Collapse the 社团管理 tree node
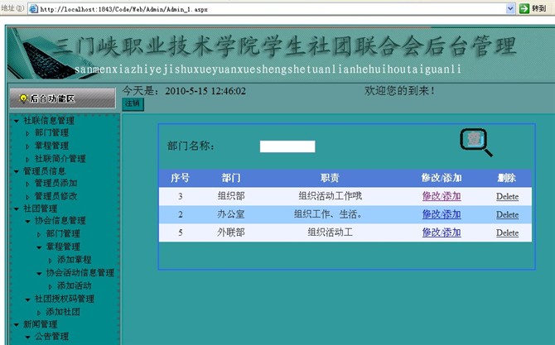Image resolution: width=555 pixels, height=345 pixels. coord(17,209)
